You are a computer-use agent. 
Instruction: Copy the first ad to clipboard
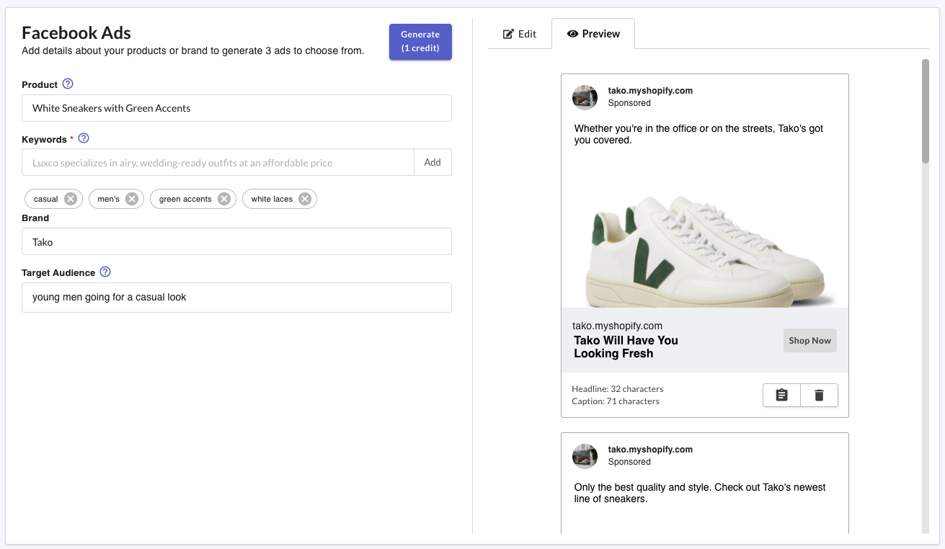click(781, 395)
